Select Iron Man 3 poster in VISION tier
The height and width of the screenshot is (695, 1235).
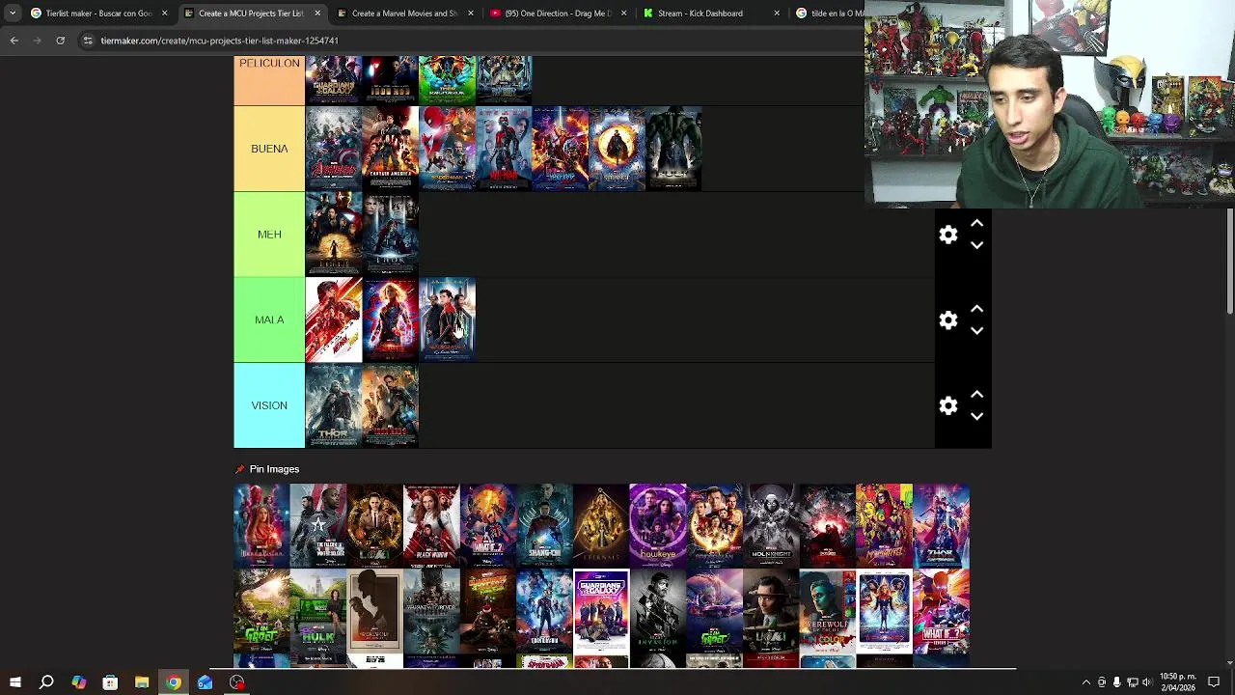pos(391,405)
